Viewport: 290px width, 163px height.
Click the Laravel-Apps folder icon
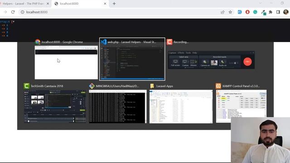152,86
